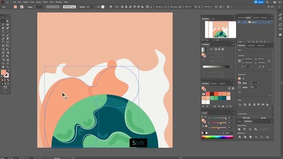Pick the dark teal swatch

(224, 98)
